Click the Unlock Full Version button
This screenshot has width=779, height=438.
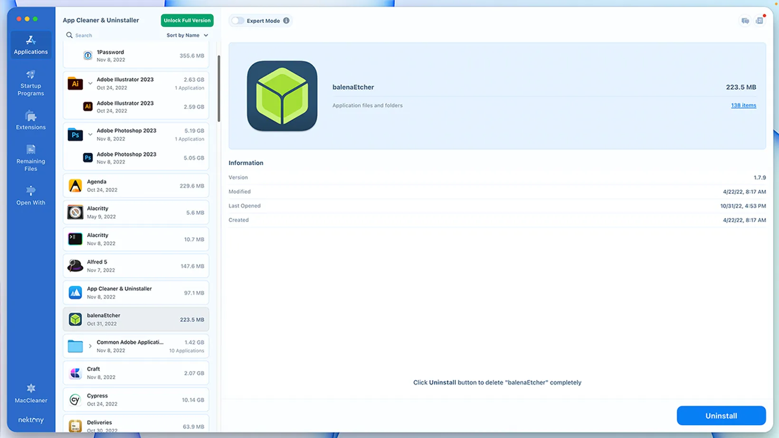pos(187,20)
